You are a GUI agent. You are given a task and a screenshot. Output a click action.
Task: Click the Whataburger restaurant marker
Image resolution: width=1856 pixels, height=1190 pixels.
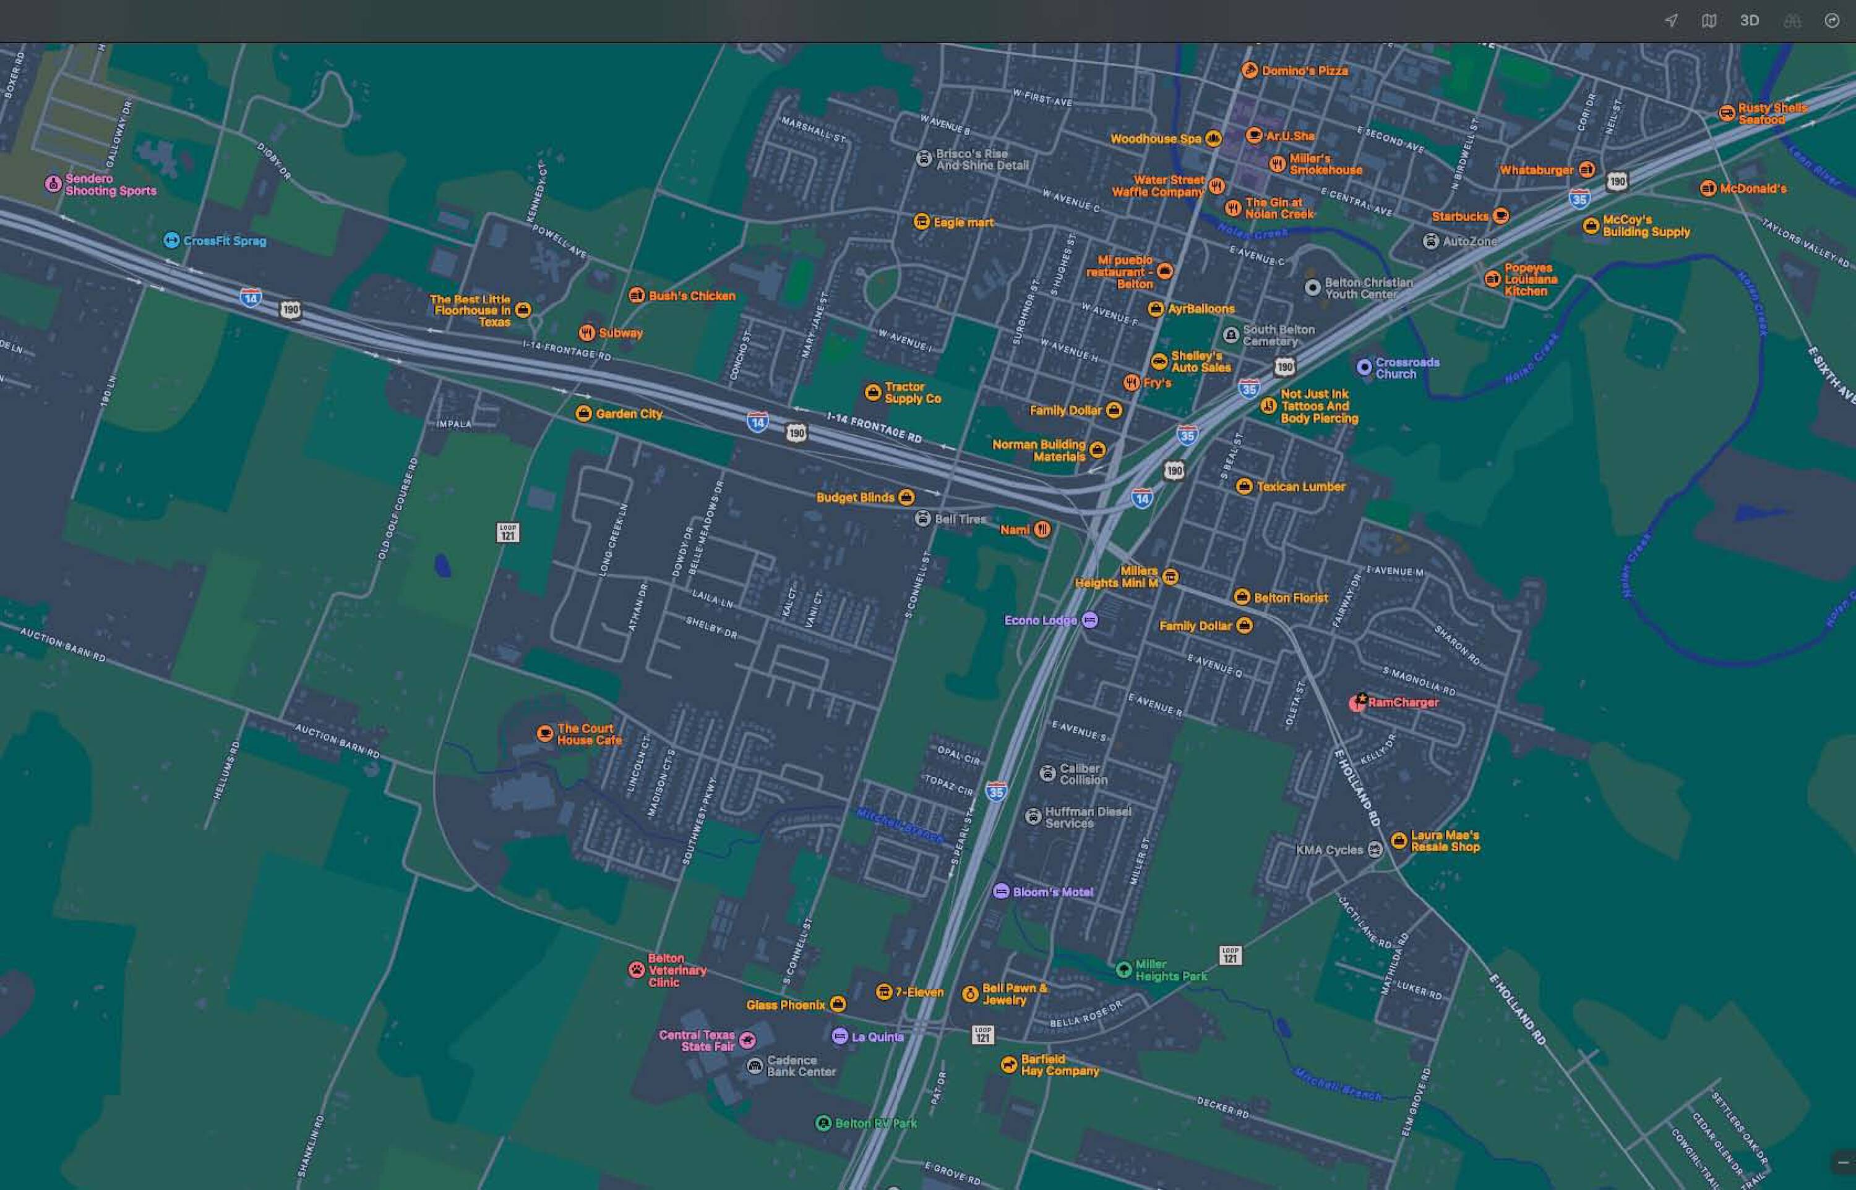[x=1586, y=169]
